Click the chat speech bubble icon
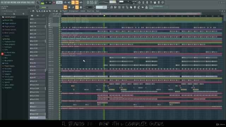Screen dimensions: 226x127 coord(162,2)
